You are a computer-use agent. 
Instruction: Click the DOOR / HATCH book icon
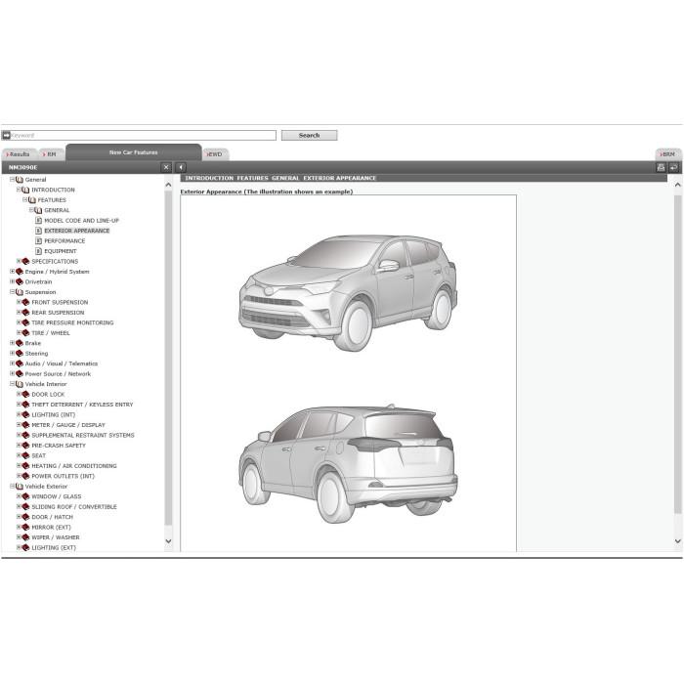(25, 517)
